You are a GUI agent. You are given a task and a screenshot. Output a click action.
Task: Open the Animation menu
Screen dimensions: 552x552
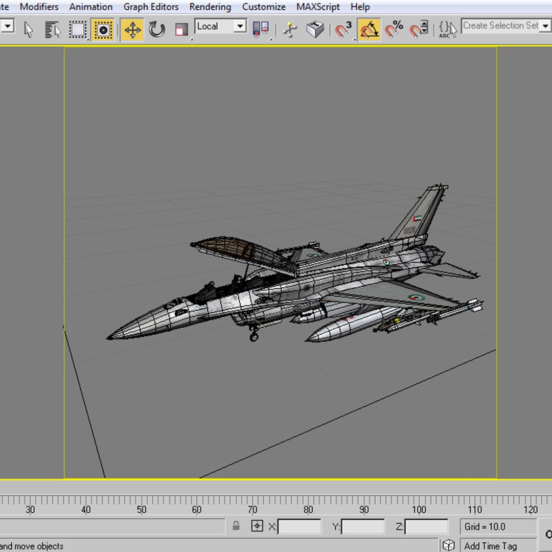[91, 7]
